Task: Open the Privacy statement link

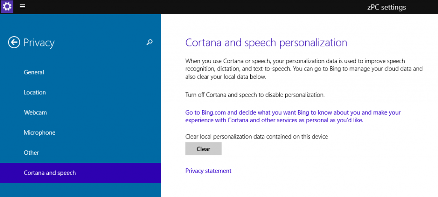Action: point(208,171)
